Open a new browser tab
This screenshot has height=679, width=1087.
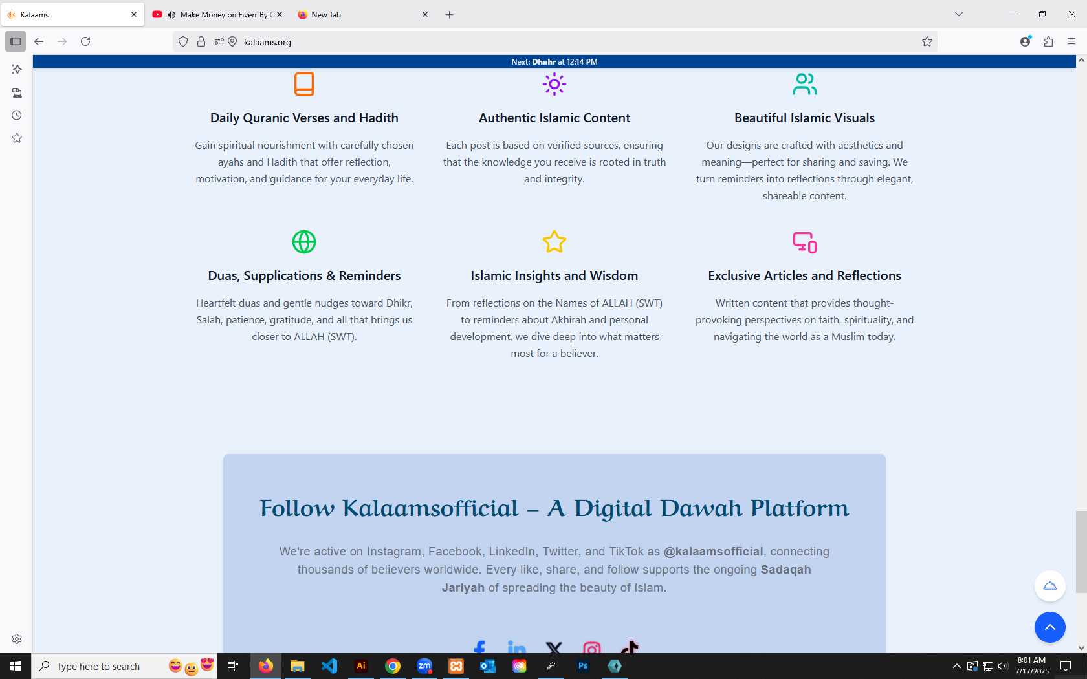449,14
